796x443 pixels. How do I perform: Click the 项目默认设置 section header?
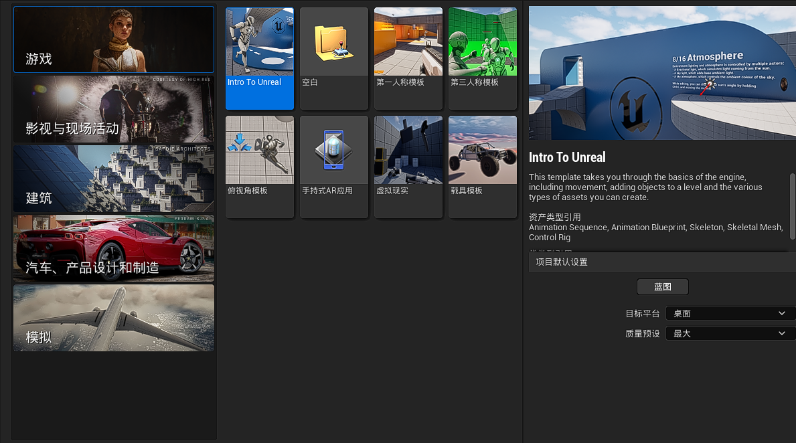coord(662,262)
